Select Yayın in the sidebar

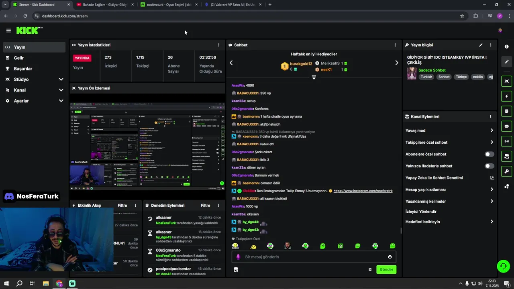34,47
